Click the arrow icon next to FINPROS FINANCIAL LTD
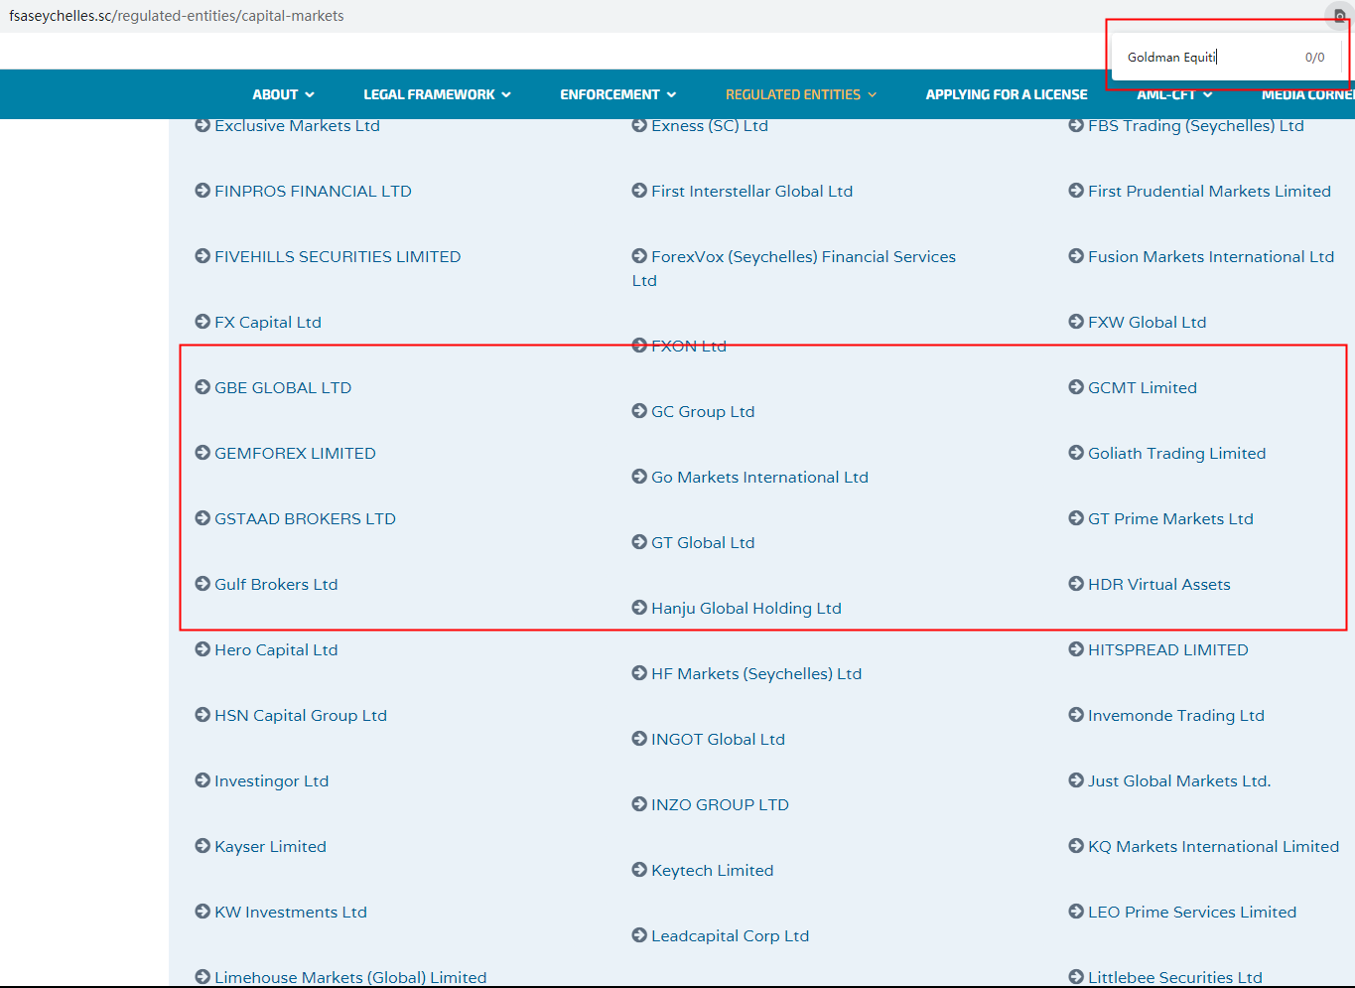This screenshot has height=988, width=1355. click(x=203, y=191)
